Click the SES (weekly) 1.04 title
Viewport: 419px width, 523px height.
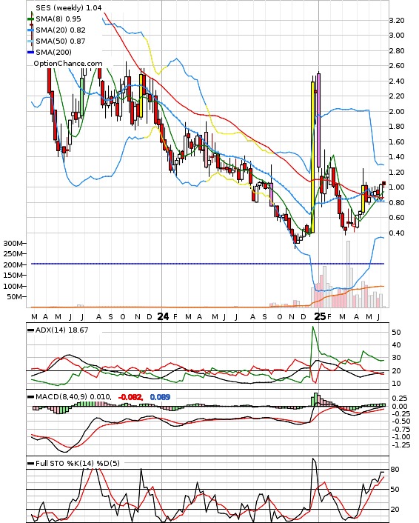(x=68, y=7)
